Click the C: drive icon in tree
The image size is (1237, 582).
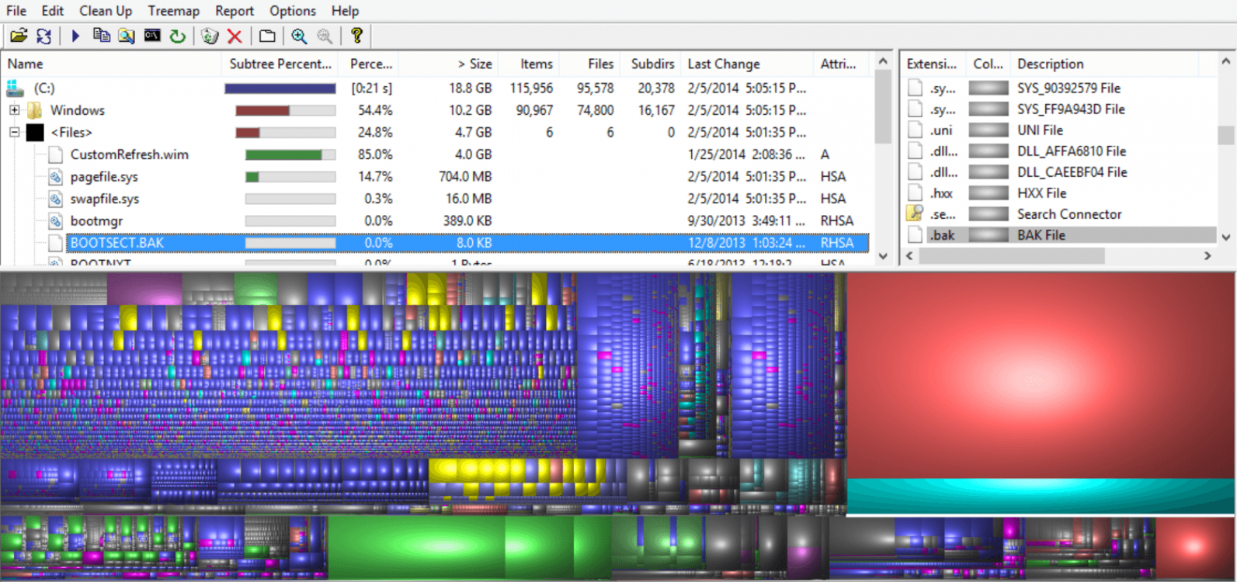coord(15,88)
